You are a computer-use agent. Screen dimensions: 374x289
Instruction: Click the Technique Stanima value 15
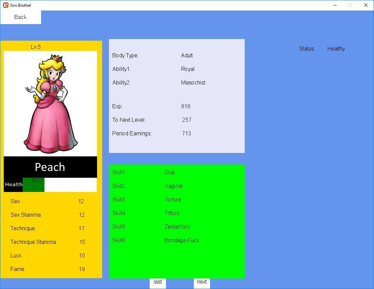tap(82, 242)
